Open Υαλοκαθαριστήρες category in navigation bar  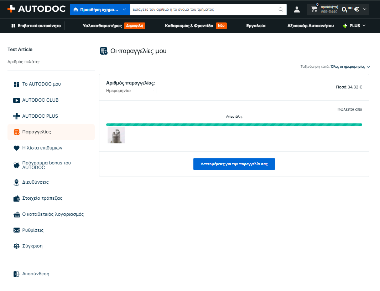coord(102,26)
